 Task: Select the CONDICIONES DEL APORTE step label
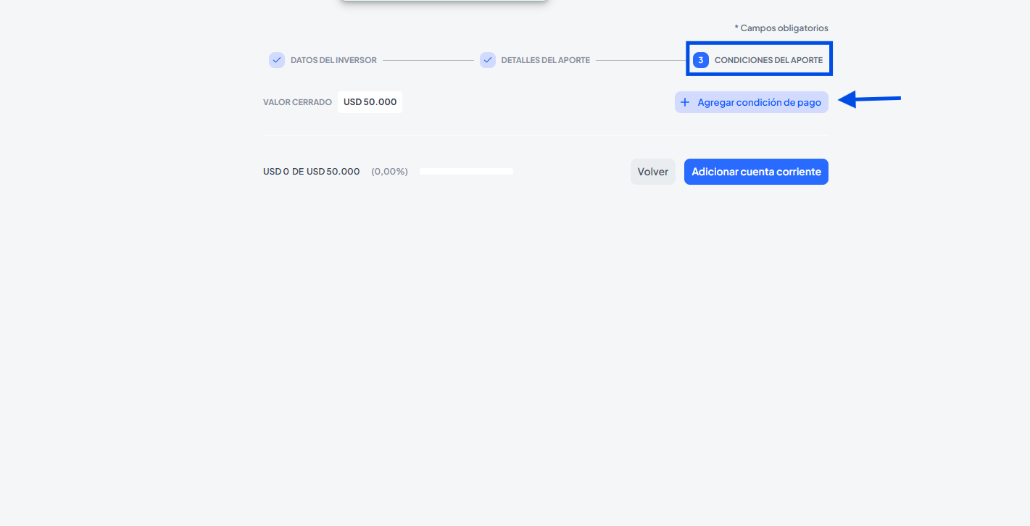(x=768, y=60)
